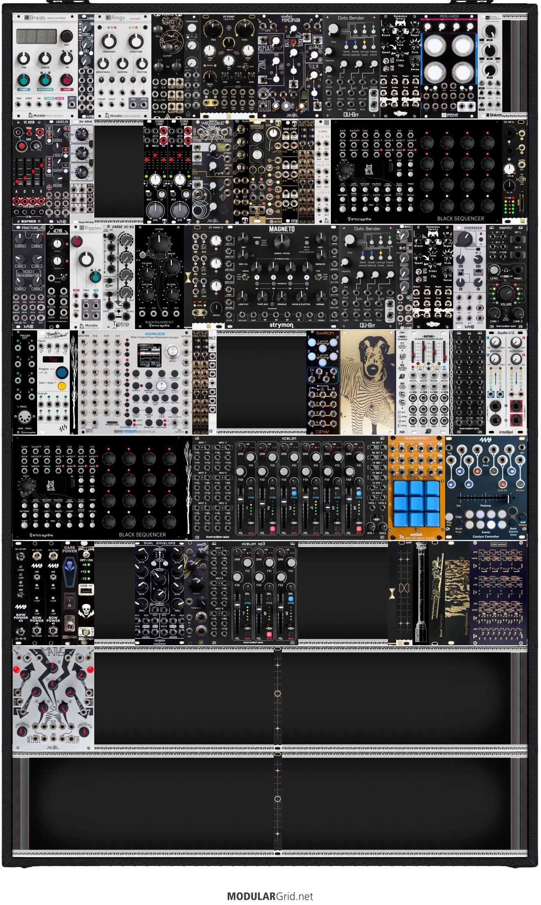Select the 4ms Catalyst Controller module

486,488
